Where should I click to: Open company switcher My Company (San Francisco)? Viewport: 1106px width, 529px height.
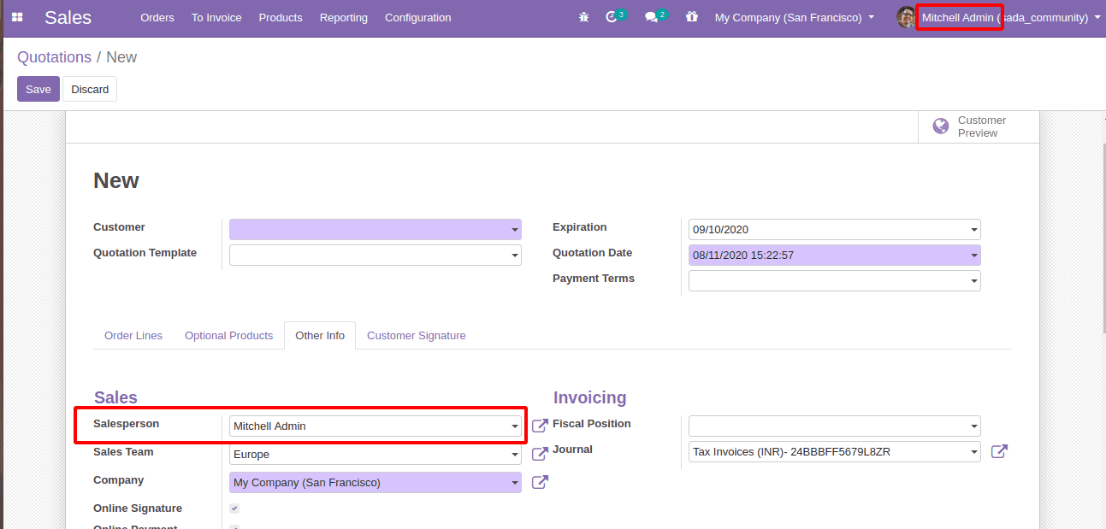tap(795, 17)
